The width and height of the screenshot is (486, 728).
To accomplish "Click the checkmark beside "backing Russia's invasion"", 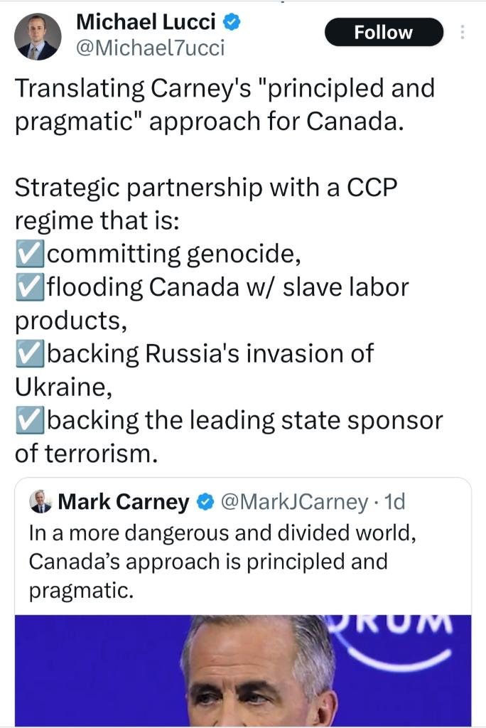I will [x=29, y=354].
